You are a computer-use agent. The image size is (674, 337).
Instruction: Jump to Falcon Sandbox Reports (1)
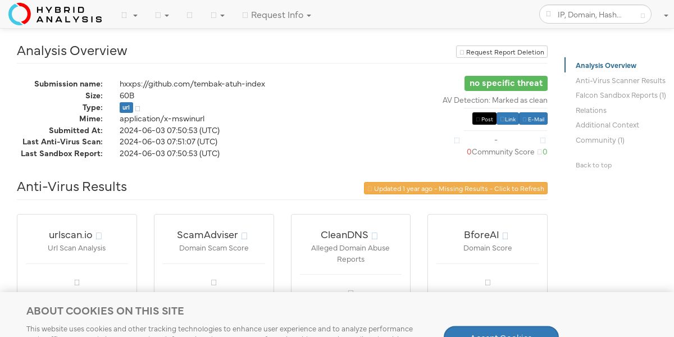click(x=621, y=95)
